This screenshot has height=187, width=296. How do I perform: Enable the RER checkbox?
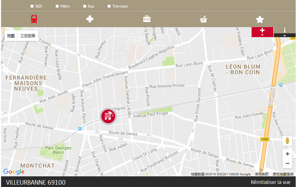pos(32,6)
